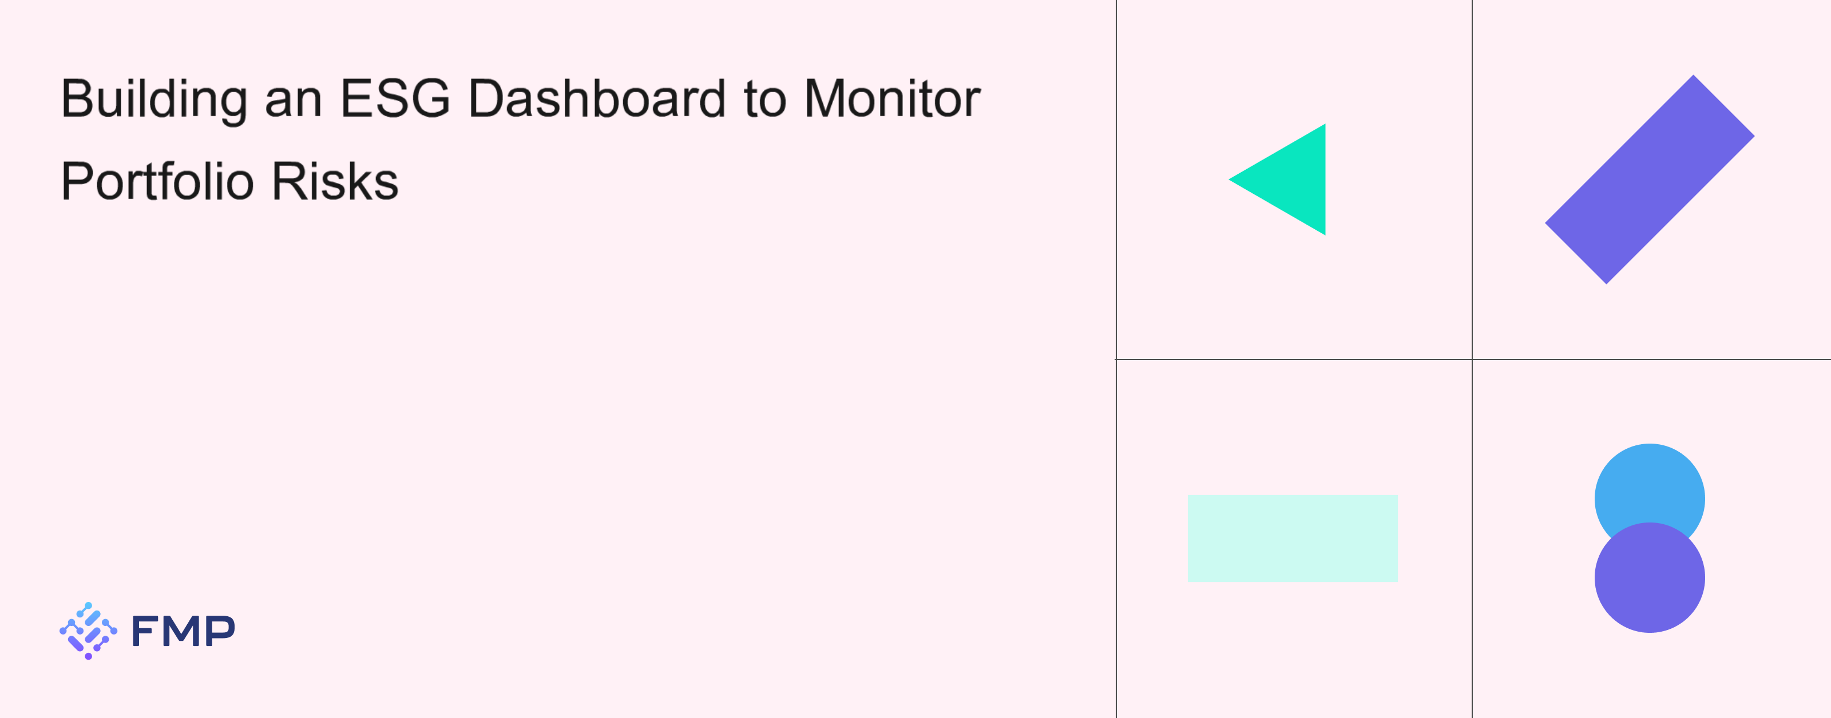Click the FMP diamond logo icon
The height and width of the screenshot is (718, 1831).
point(88,631)
